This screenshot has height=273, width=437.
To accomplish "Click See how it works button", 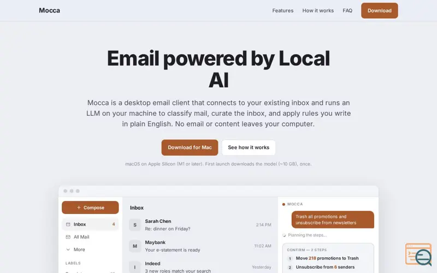I will 249,147.
